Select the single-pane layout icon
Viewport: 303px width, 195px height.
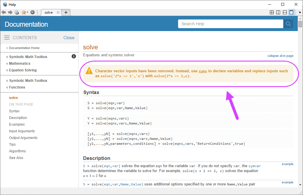[x=291, y=12]
